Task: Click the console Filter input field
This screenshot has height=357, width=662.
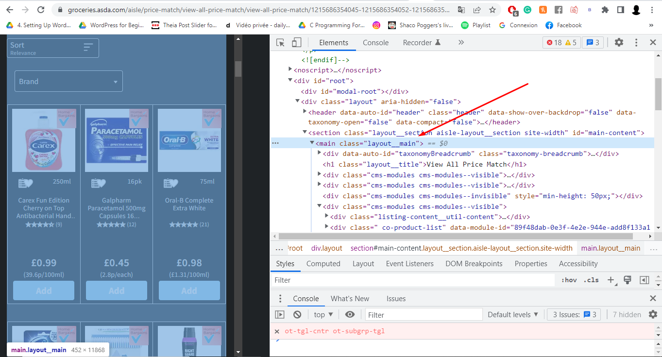Action: [424, 315]
